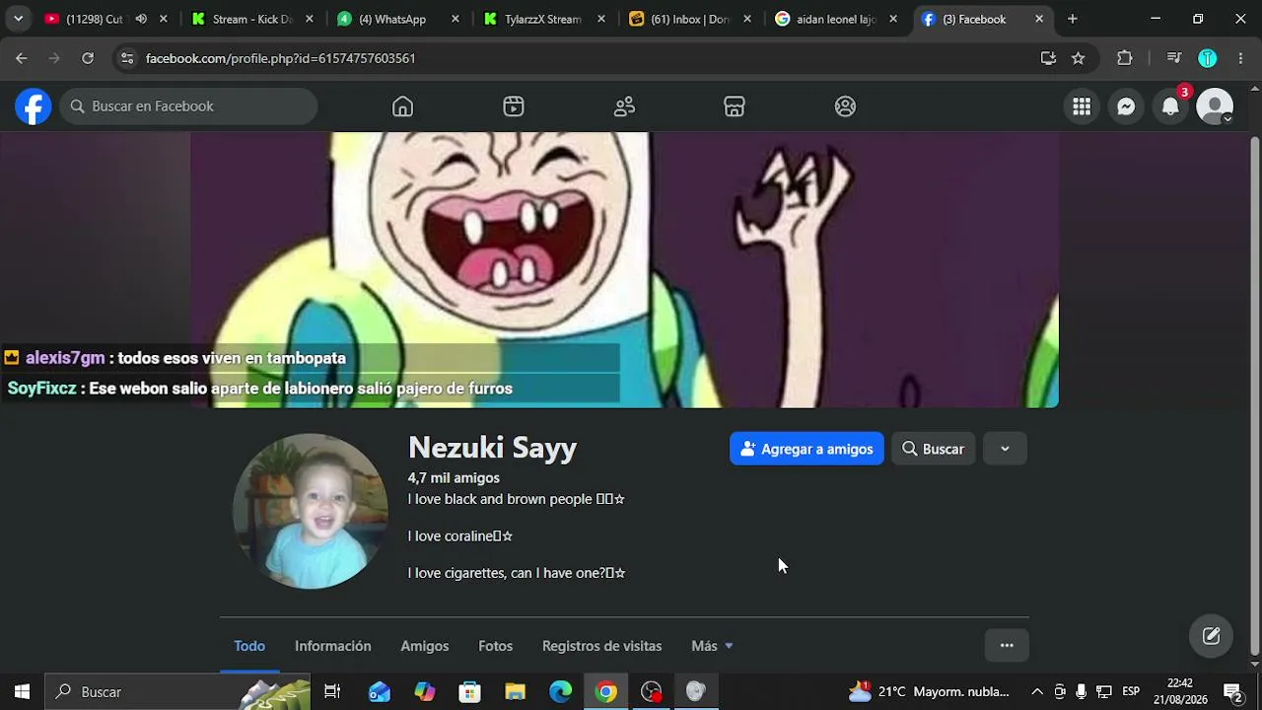Expand the system tray hidden icons chevron

point(1037,691)
